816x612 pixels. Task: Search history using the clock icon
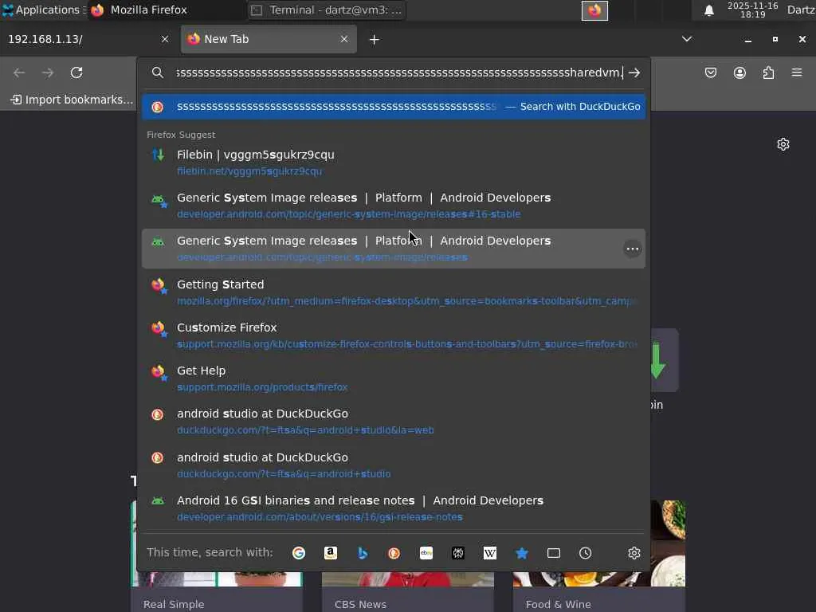(x=586, y=553)
